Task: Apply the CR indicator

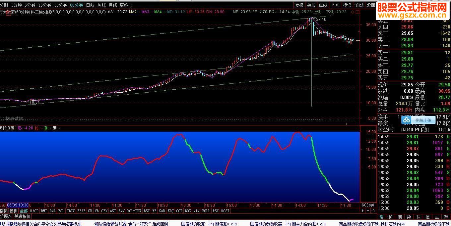Action: coord(90,211)
